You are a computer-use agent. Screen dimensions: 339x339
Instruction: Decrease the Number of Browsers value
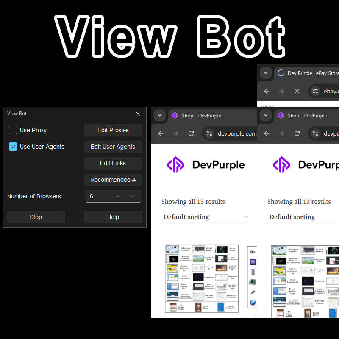(132, 196)
